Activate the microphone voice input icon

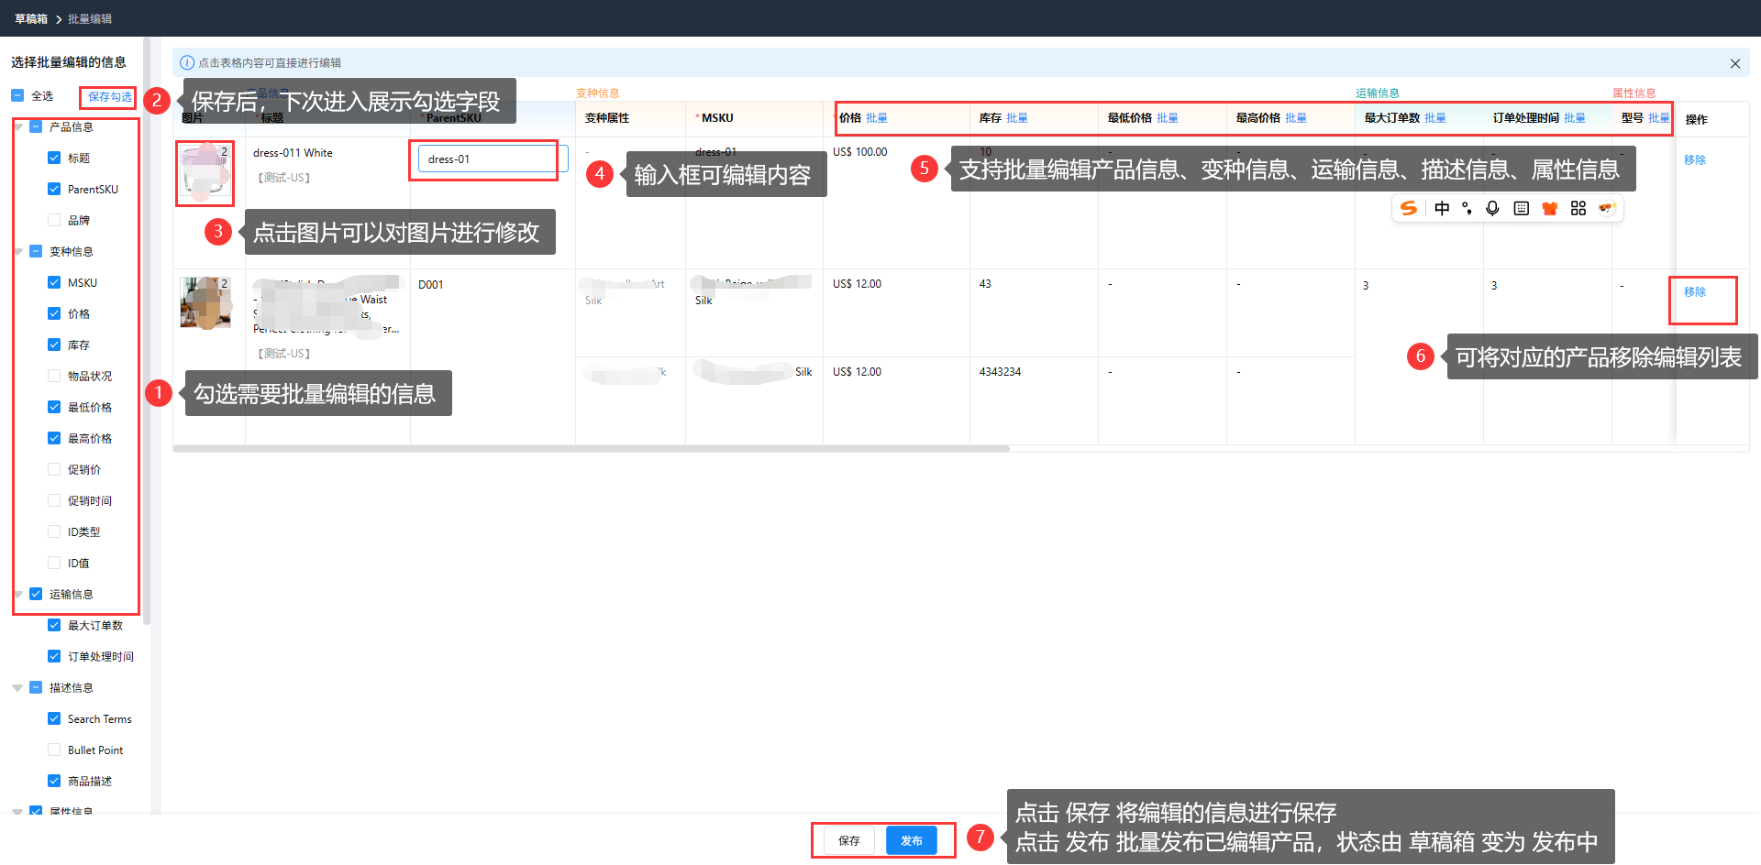(x=1493, y=209)
